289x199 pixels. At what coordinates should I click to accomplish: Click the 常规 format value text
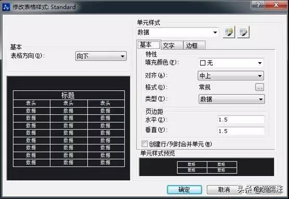[205, 87]
